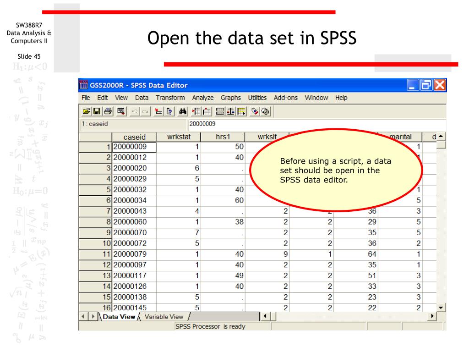Save the data file with floppy icon
Image resolution: width=469 pixels, height=352 pixels.
[97, 111]
